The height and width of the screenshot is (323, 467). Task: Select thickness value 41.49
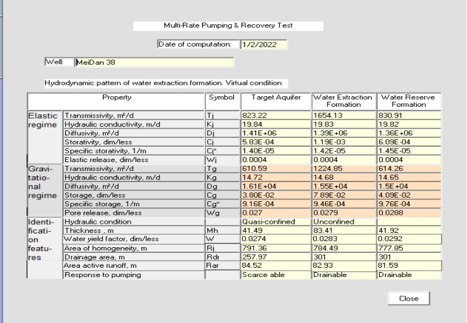pyautogui.click(x=275, y=230)
